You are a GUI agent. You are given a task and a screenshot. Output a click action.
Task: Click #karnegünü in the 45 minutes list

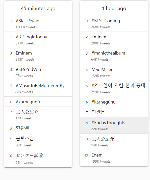click(x=38, y=102)
